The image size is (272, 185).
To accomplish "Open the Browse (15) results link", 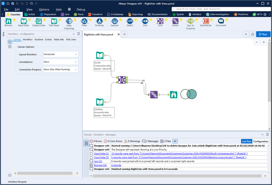I will tap(100, 165).
